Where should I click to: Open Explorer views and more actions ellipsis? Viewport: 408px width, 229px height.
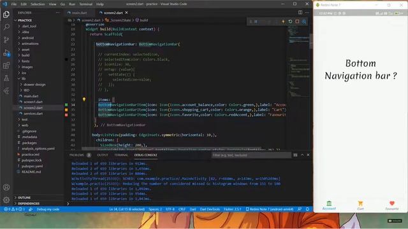tap(58, 13)
